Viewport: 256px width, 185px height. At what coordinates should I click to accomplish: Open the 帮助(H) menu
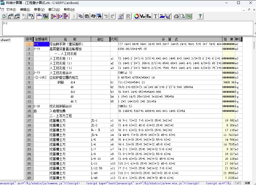click(x=69, y=9)
